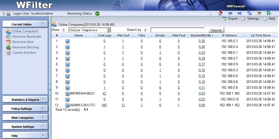Viewport: 279px width, 139px height.
Task: Click the Web Surf column header
Action: coord(123,35)
